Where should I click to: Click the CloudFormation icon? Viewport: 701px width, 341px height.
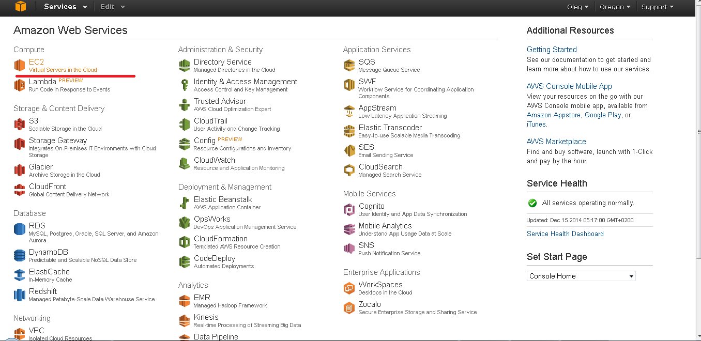tap(184, 242)
